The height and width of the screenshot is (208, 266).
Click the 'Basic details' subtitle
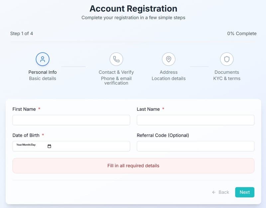[43, 79]
